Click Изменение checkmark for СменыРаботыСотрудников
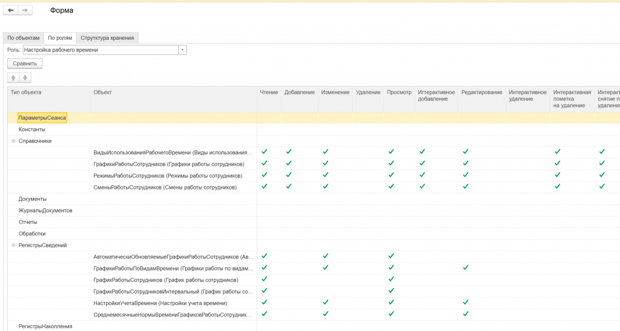Viewport: 620px width, 331px height. tap(325, 186)
